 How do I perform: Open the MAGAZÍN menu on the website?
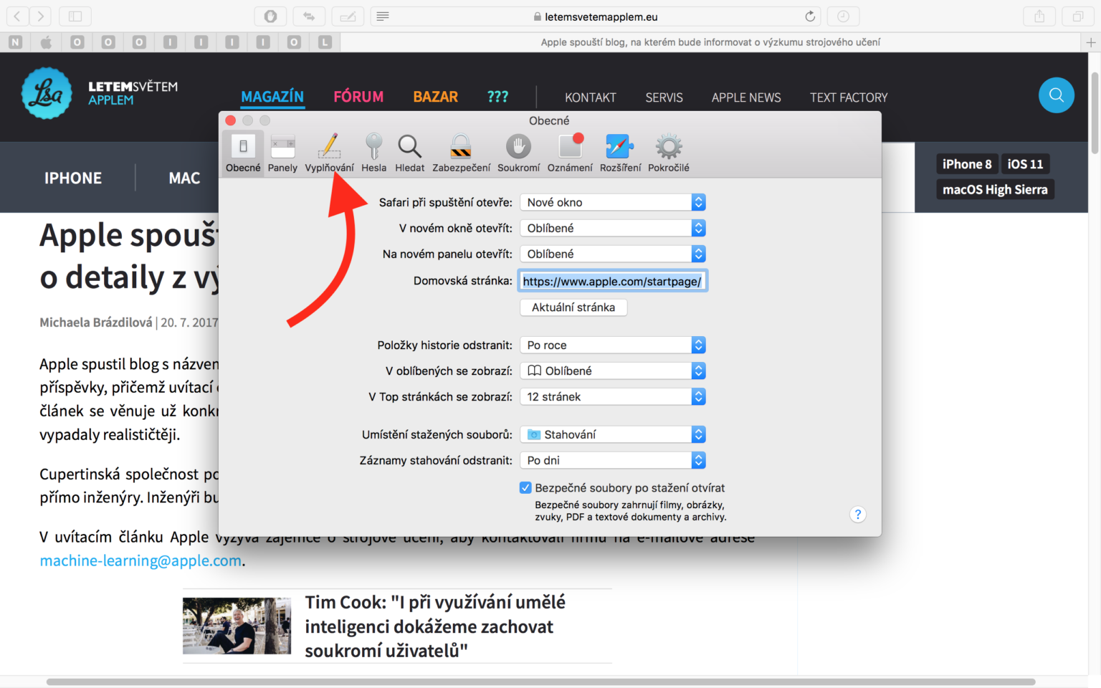(272, 97)
